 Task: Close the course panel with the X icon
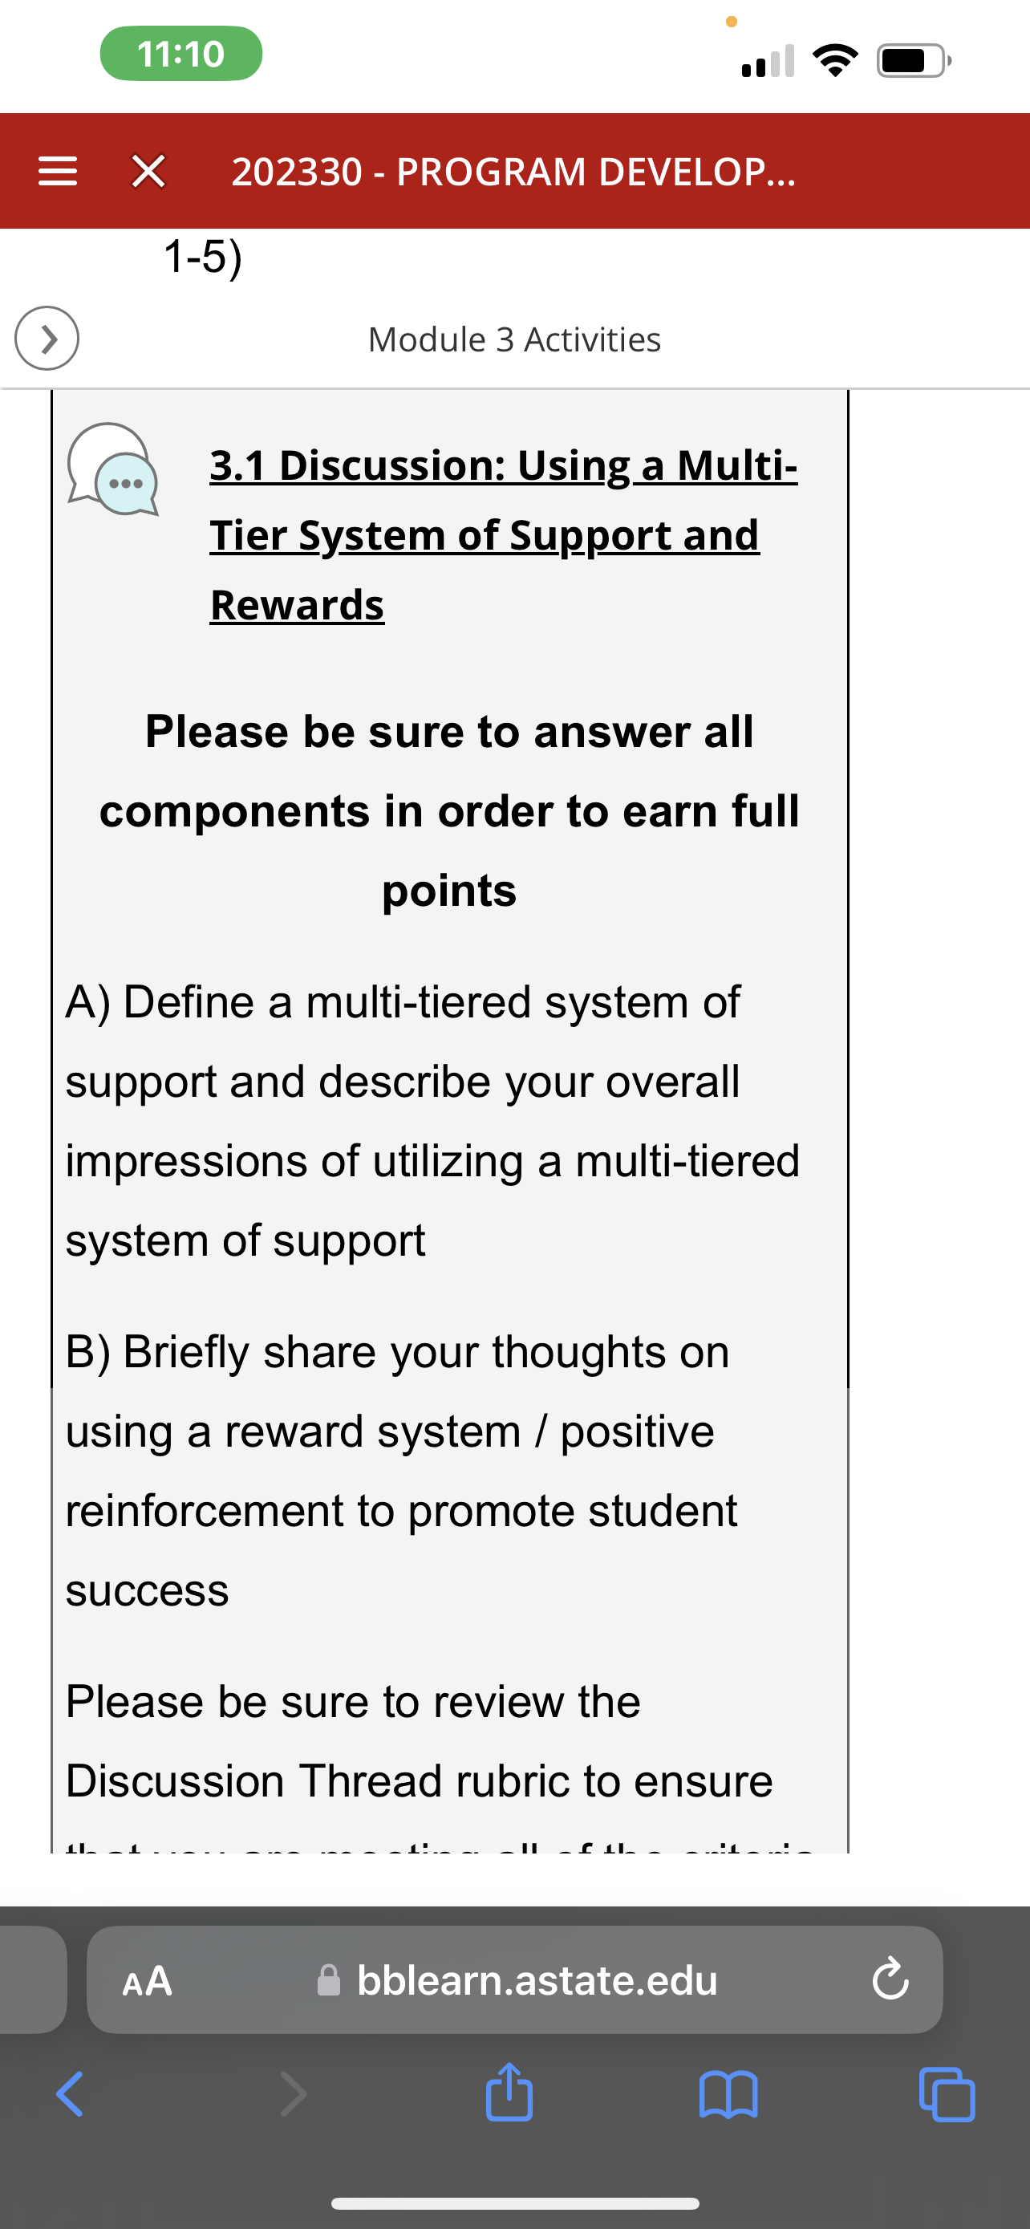pos(148,172)
